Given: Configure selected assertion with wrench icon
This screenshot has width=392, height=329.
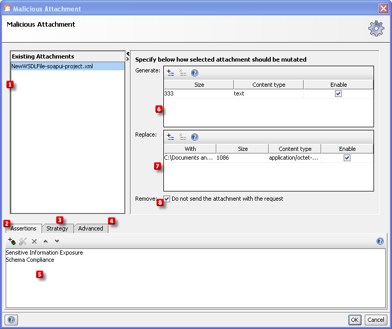Looking at the screenshot, I should tap(23, 241).
